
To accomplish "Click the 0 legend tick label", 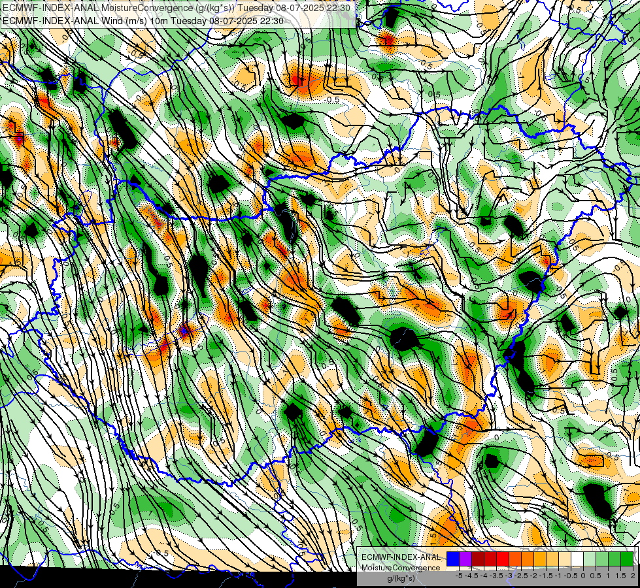I will pyautogui.click(x=583, y=576).
